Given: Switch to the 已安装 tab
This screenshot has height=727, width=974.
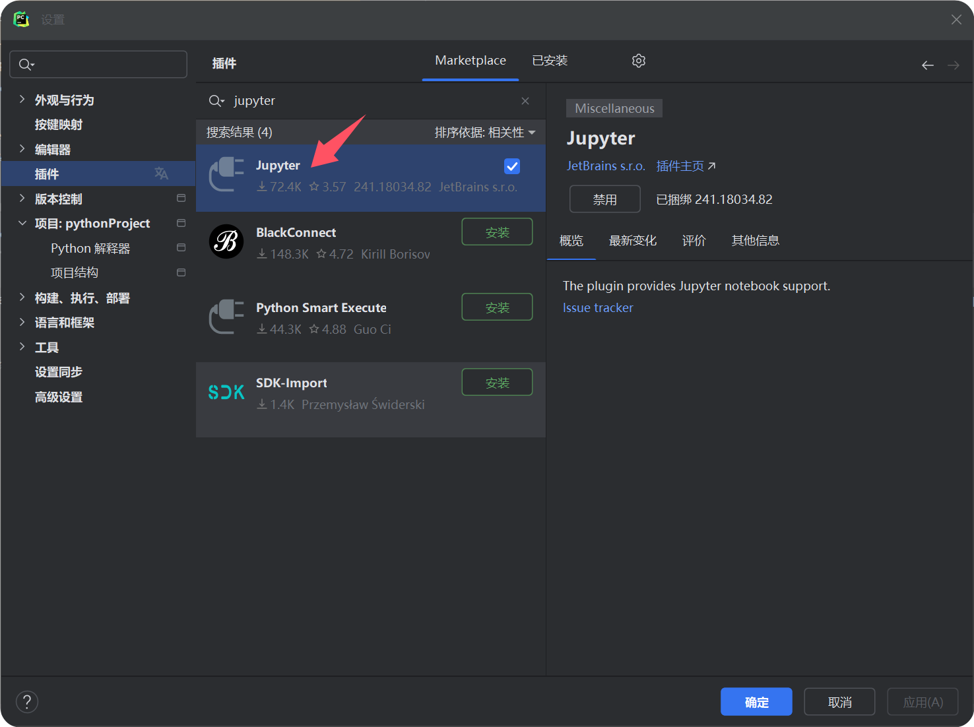Looking at the screenshot, I should 550,61.
